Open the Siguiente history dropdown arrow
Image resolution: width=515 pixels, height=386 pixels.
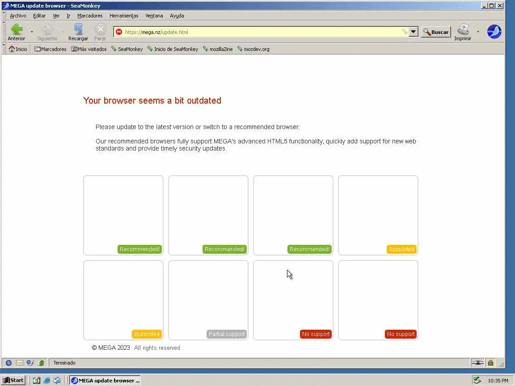click(63, 32)
